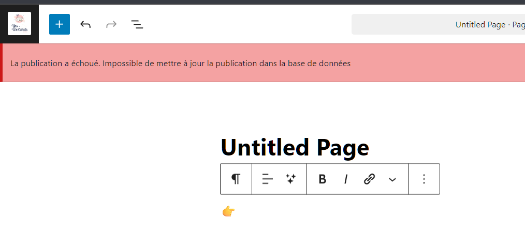Screen dimensions: 525x234
Task: Insert a link with the link icon
Action: (369, 179)
